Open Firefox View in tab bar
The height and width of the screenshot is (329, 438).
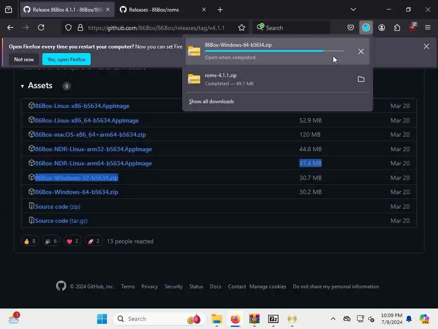9,10
